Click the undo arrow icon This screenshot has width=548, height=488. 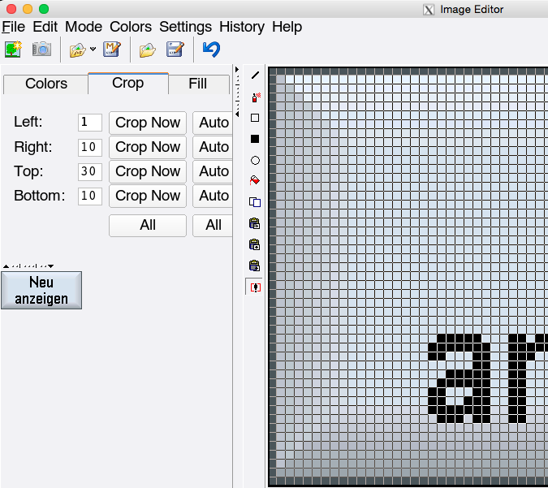211,50
